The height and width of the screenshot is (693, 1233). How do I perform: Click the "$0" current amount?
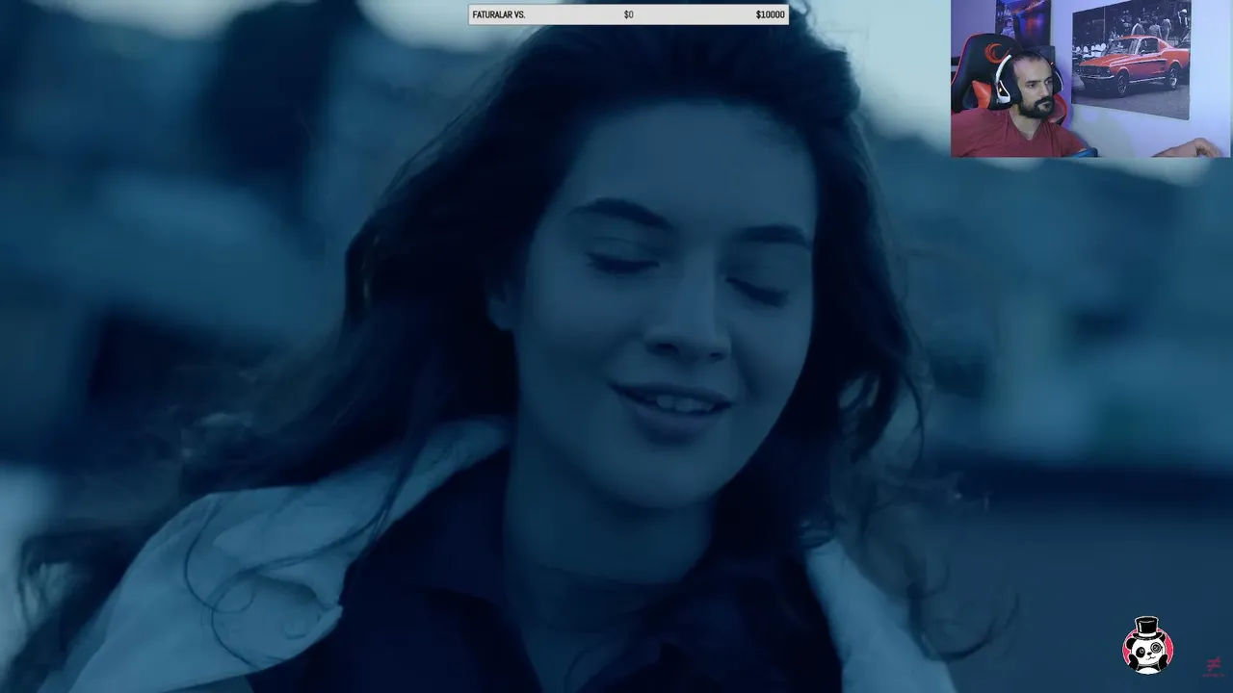628,15
